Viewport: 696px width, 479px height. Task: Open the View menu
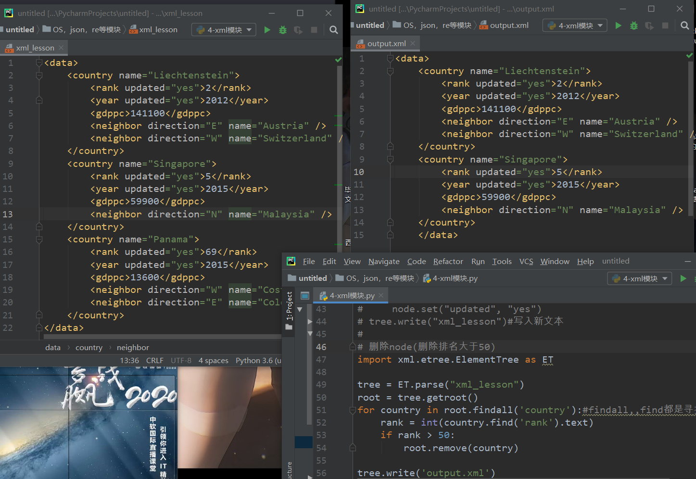352,261
